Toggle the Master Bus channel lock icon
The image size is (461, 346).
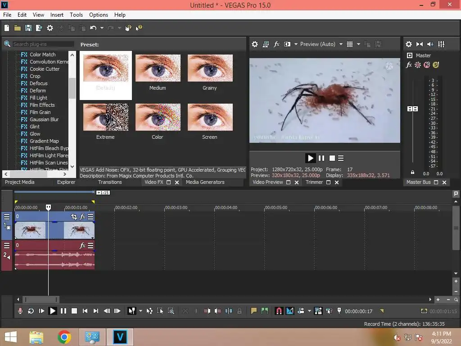(x=412, y=173)
